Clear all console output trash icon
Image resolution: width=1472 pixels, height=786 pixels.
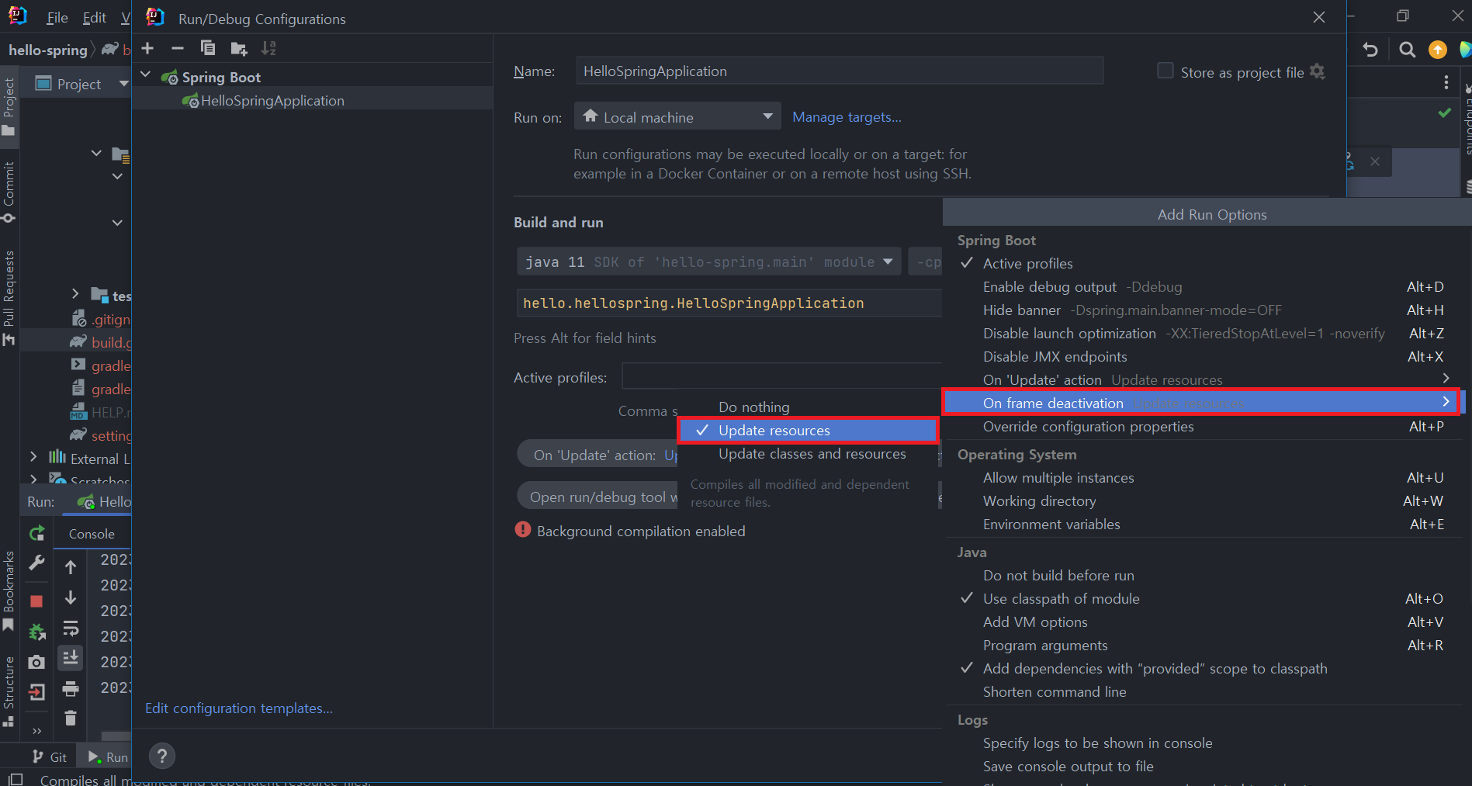click(71, 718)
